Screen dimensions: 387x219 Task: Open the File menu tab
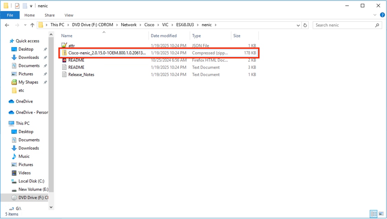[10, 15]
